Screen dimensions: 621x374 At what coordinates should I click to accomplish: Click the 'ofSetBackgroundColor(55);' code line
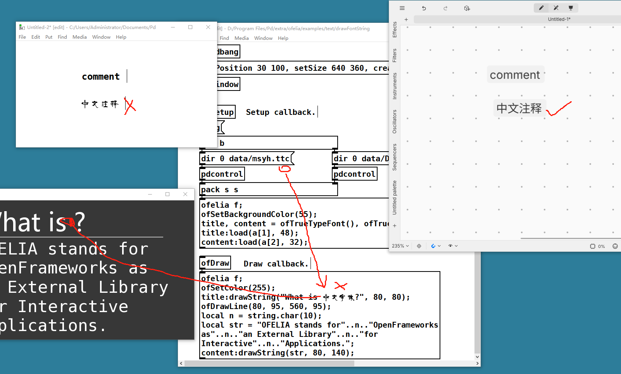pyautogui.click(x=259, y=214)
